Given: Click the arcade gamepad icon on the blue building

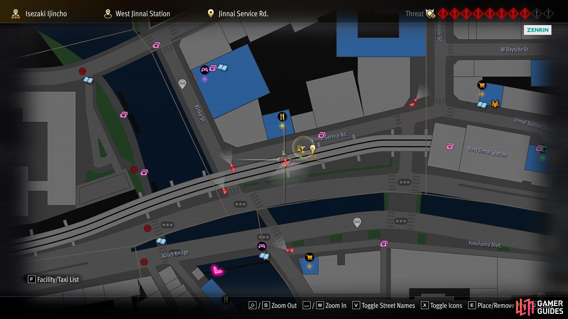Looking at the screenshot, I should click(x=204, y=70).
